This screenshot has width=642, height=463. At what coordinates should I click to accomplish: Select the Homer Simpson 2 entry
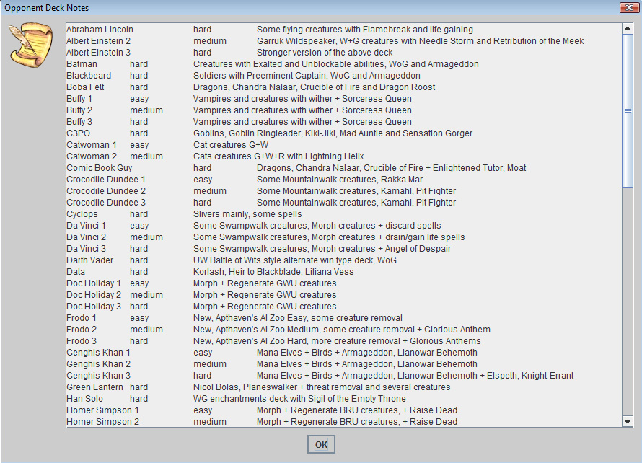point(102,422)
